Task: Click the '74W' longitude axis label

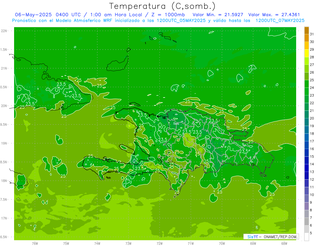Action: pyautogui.click(x=97, y=243)
